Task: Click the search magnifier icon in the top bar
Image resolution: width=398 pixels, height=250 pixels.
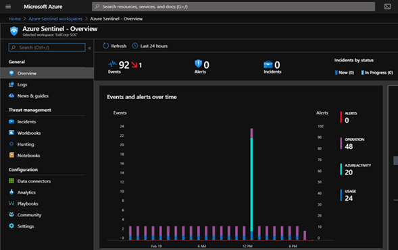Action: (x=97, y=7)
